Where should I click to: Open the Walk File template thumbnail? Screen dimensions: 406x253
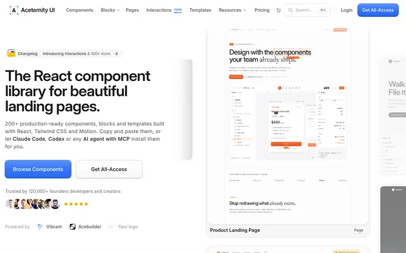click(393, 115)
